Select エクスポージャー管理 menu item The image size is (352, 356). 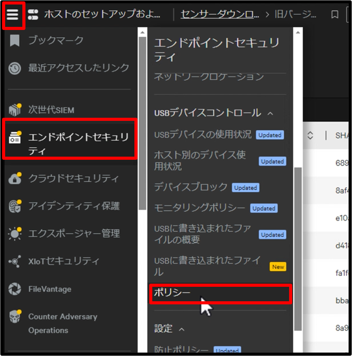(74, 233)
